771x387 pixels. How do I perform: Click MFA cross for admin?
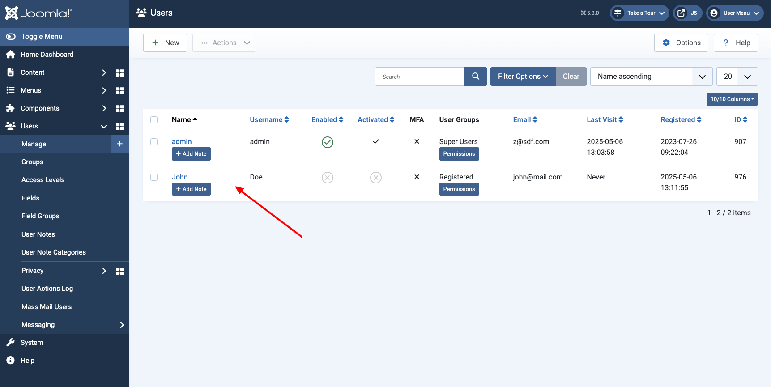[x=417, y=141]
